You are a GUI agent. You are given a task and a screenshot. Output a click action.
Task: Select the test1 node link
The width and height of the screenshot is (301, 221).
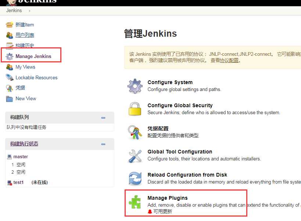18,182
